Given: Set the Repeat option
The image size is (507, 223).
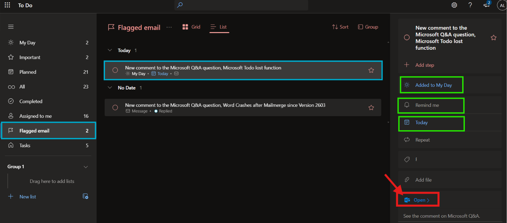Looking at the screenshot, I should 449,140.
